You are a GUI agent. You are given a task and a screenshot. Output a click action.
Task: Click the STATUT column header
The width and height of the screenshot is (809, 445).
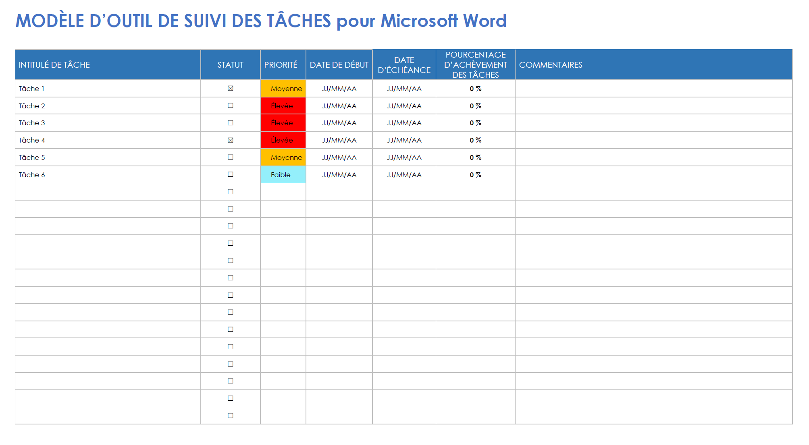pos(230,65)
